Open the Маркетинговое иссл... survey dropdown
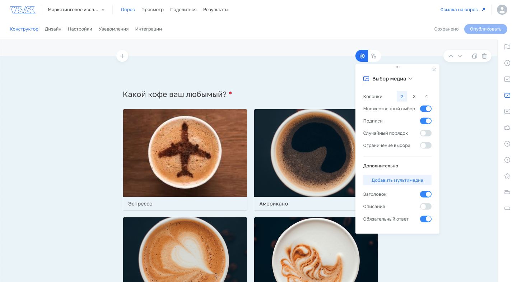 click(76, 10)
